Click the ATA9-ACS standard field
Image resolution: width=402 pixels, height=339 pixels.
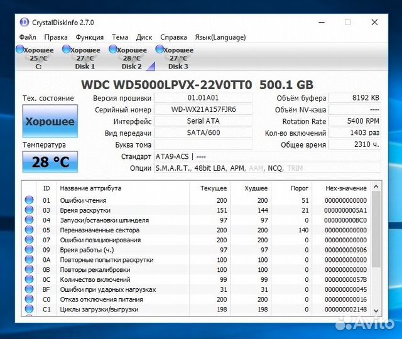[x=268, y=156]
